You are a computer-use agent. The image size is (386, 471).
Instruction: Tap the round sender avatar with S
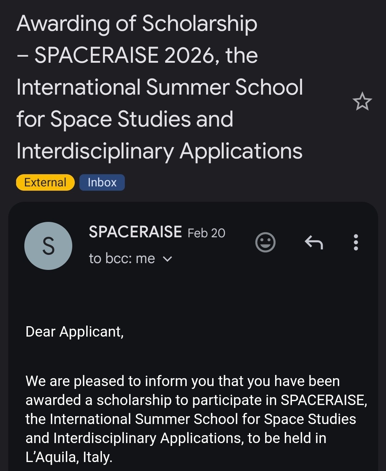[x=48, y=246]
